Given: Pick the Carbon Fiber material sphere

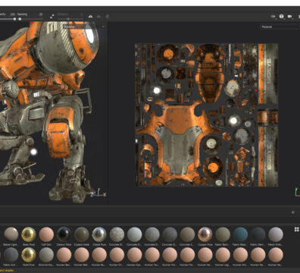Looking at the screenshot, I should coord(64,234).
